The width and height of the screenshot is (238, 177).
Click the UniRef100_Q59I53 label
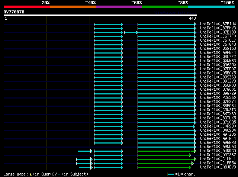point(218,49)
